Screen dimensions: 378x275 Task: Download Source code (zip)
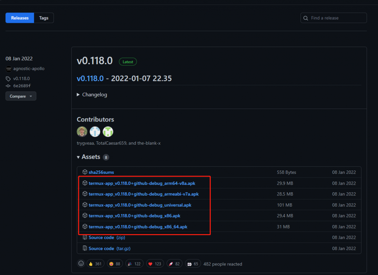coord(107,238)
